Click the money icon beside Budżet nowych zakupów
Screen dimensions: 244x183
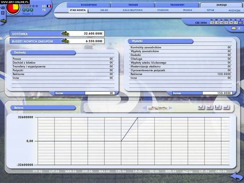click(65, 41)
